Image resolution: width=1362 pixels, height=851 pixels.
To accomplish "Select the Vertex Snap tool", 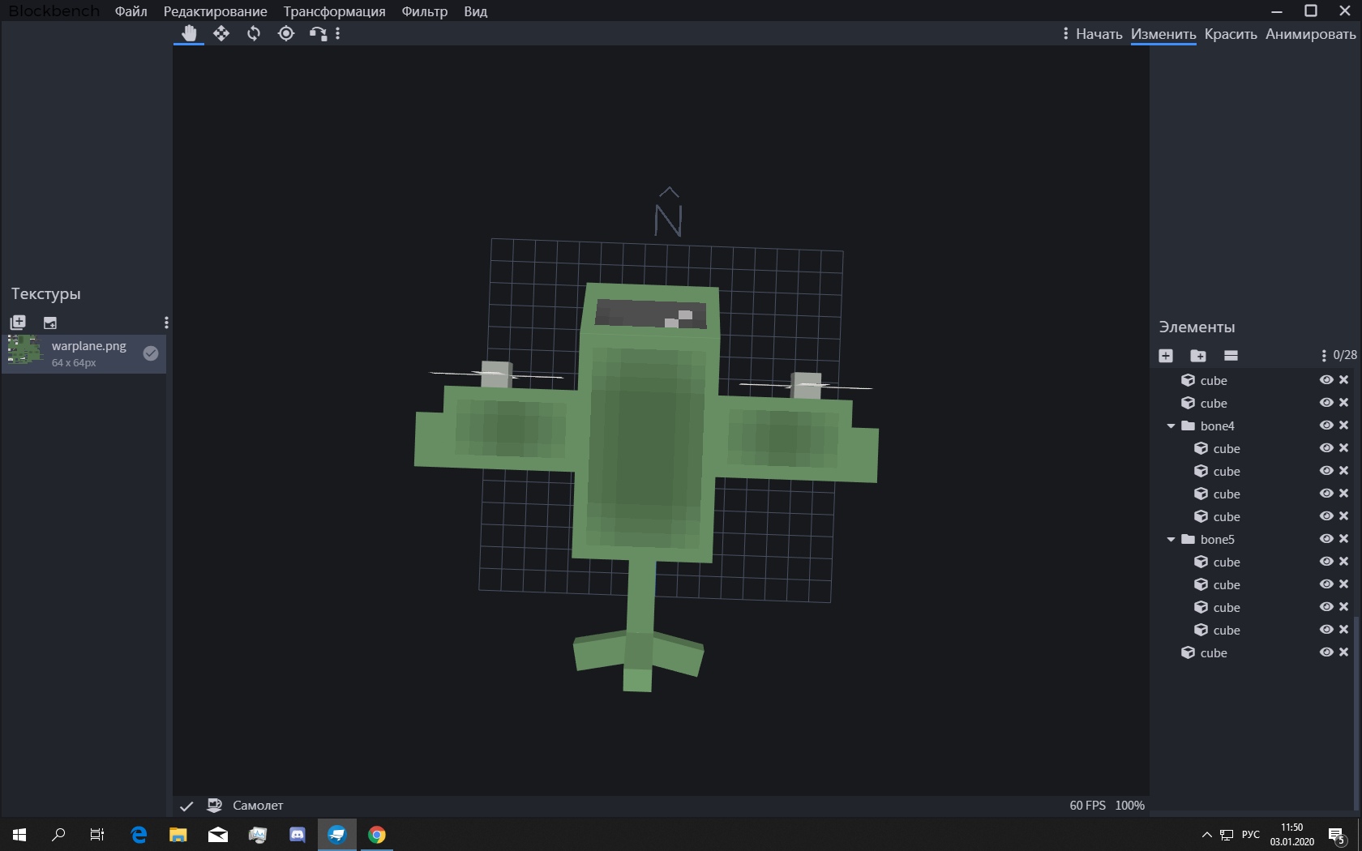I will (x=318, y=33).
